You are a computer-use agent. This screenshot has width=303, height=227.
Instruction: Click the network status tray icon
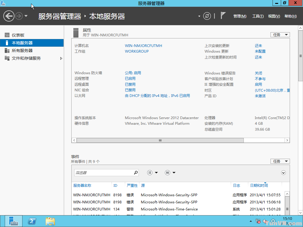tap(258, 221)
